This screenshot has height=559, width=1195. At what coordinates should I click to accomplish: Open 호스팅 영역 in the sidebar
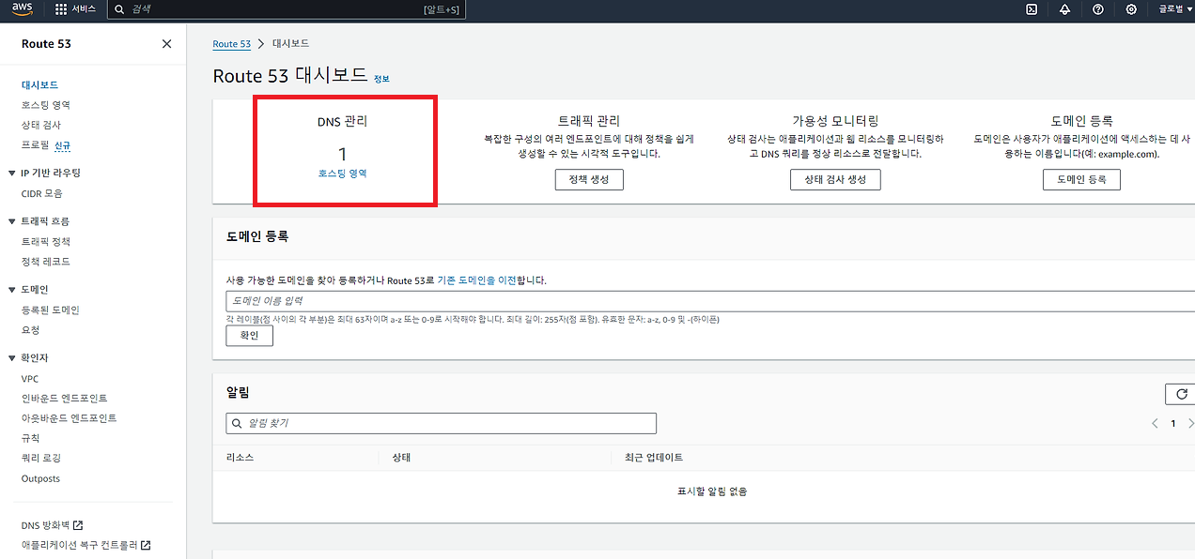(x=46, y=105)
